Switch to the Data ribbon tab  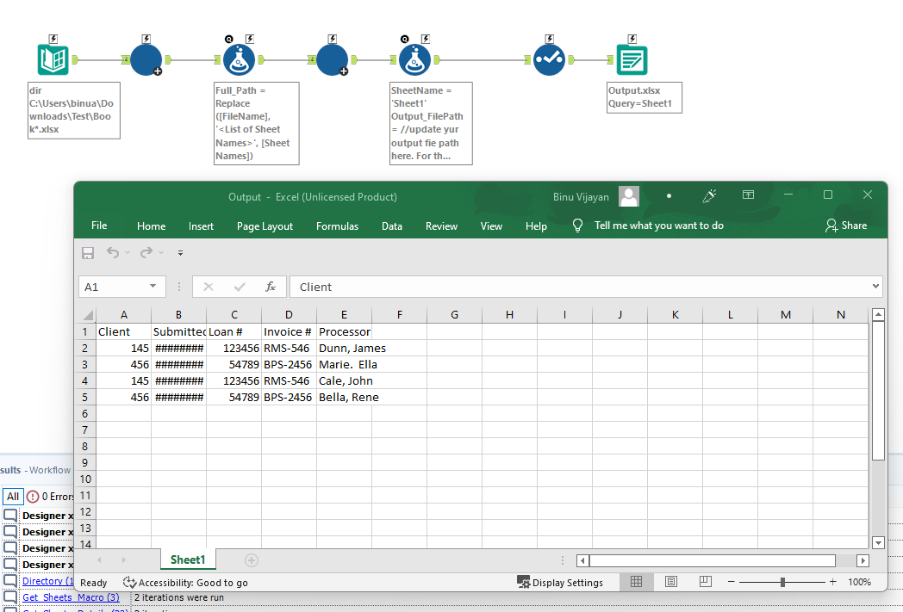[x=392, y=226]
